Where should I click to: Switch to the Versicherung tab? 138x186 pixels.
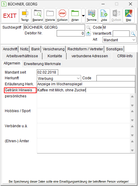[x=53, y=49]
